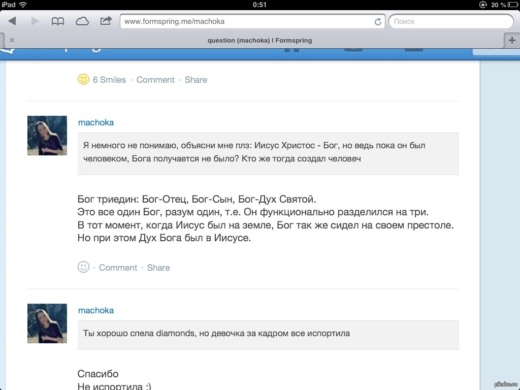
Task: Tap the share arrow icon
Action: click(106, 21)
